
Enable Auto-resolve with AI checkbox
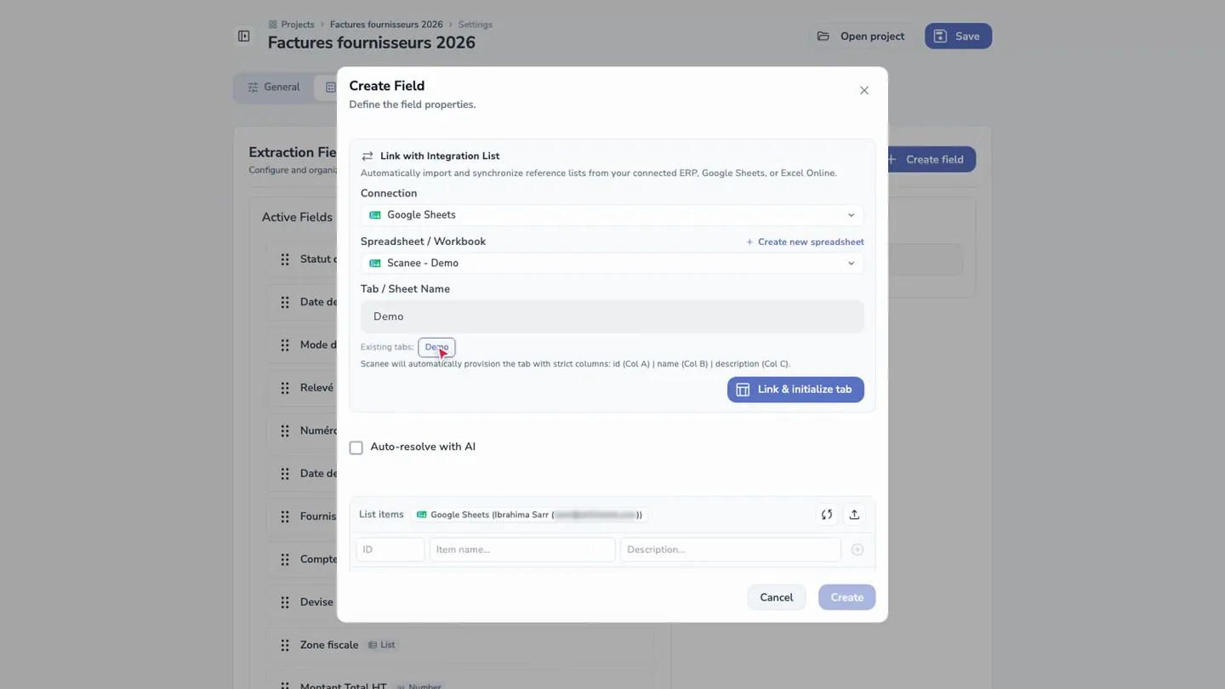(356, 447)
